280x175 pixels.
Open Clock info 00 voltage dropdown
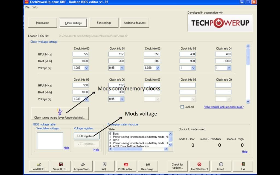pyautogui.click(x=86, y=68)
